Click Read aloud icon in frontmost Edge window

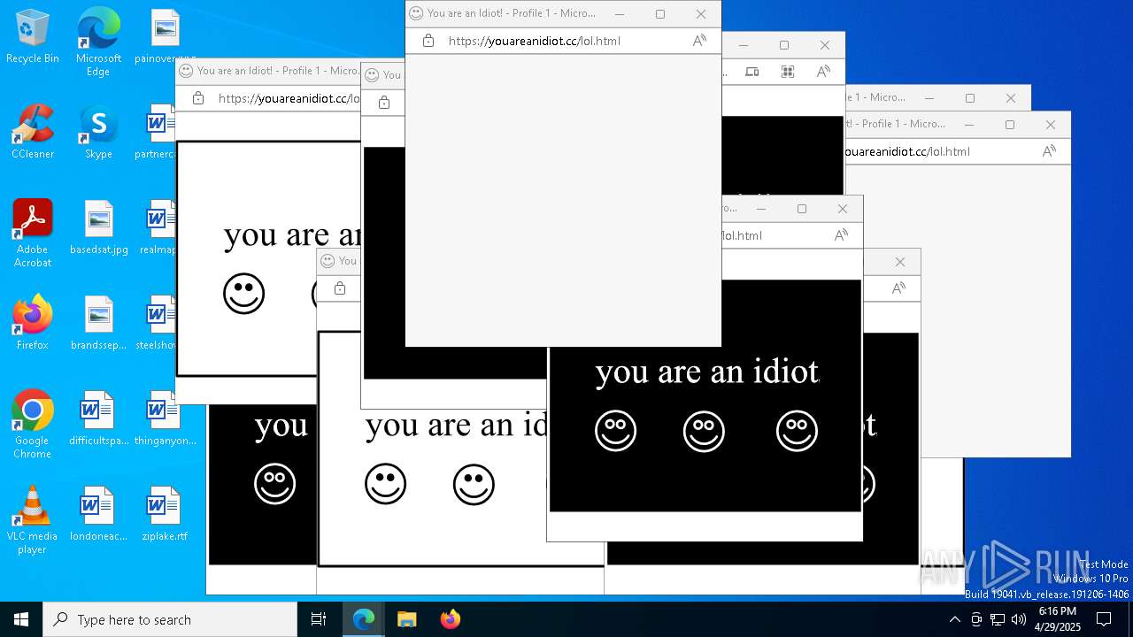[699, 41]
